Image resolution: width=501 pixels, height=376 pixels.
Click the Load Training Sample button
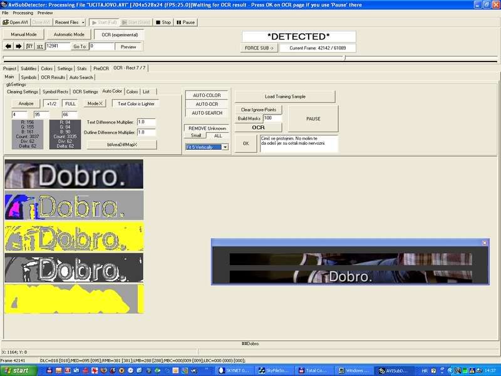tap(285, 97)
